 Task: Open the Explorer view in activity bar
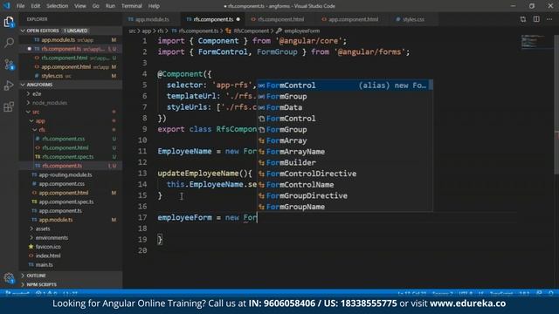9,22
